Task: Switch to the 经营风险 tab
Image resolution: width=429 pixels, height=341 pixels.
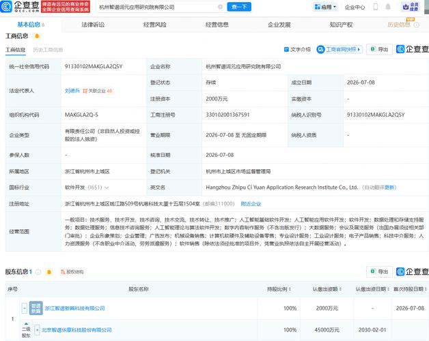Action: [x=155, y=25]
